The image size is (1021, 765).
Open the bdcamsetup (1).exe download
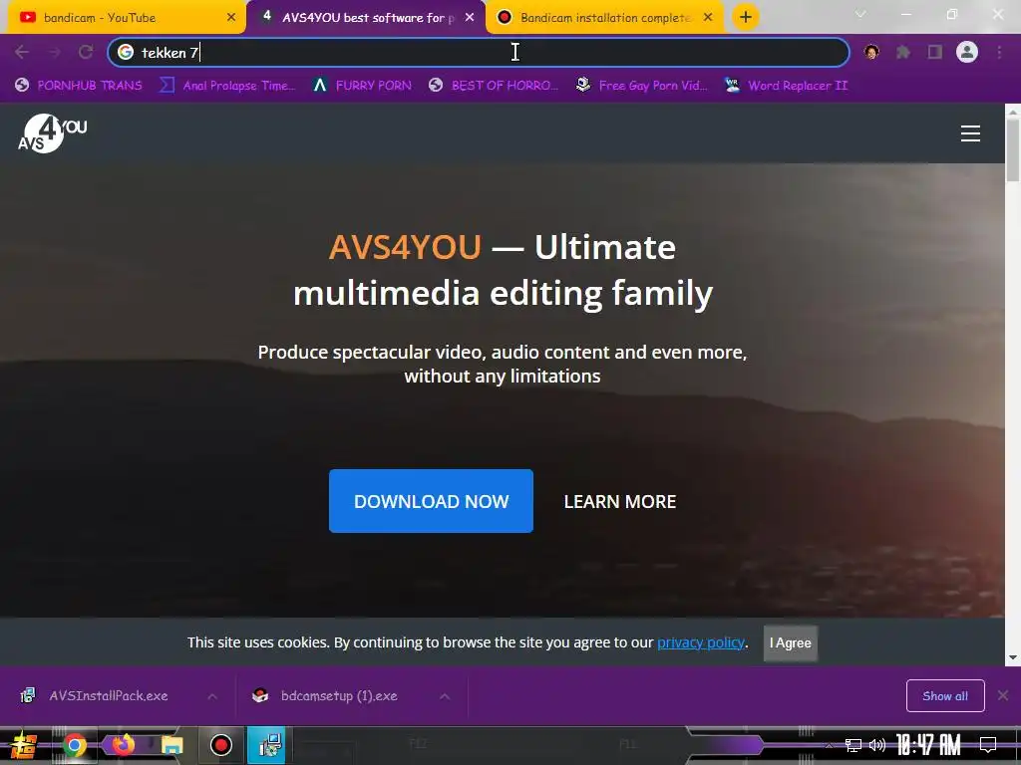[339, 696]
